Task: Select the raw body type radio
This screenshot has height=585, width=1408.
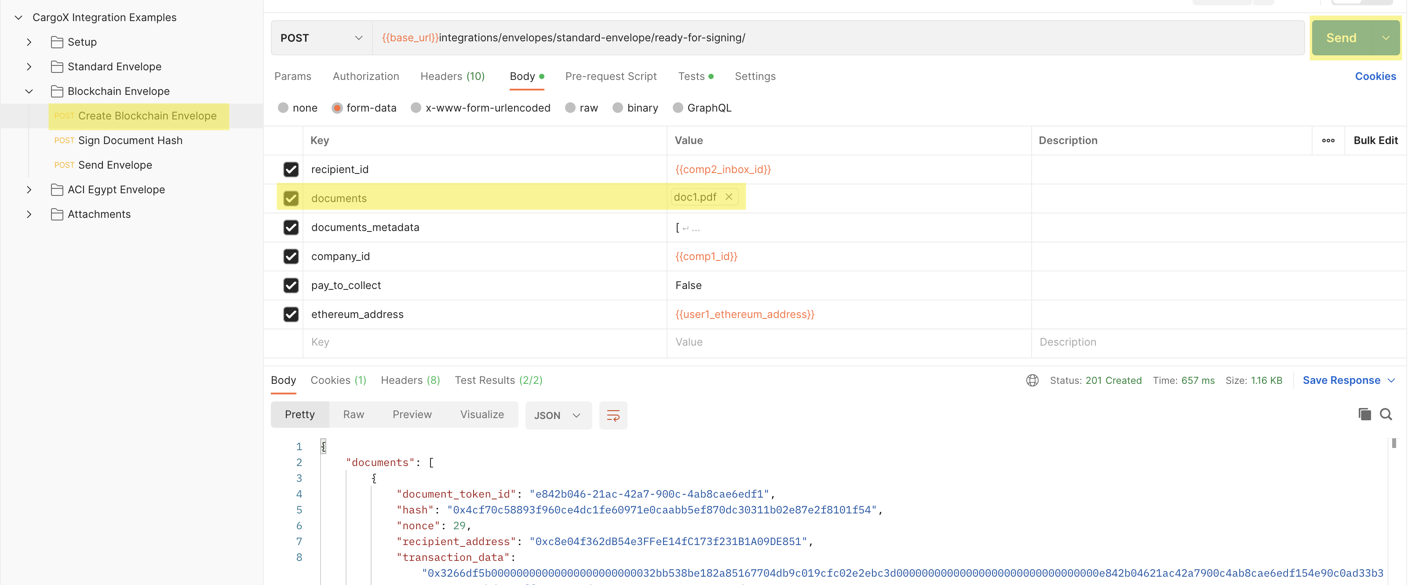Action: [x=570, y=108]
